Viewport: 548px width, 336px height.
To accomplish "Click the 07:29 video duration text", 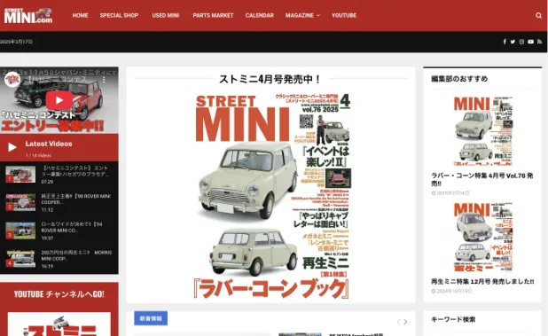I will pos(47,182).
